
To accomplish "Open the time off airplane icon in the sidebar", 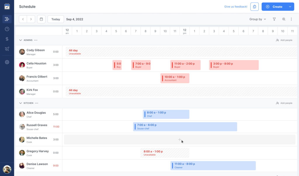I will tap(7, 49).
